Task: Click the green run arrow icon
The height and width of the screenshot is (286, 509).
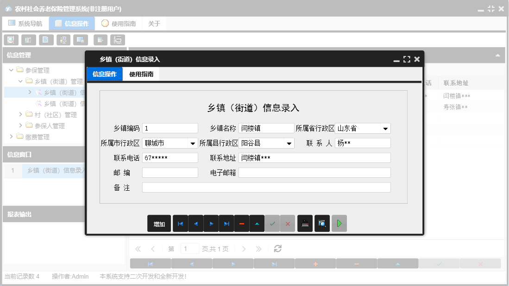Action: pyautogui.click(x=338, y=223)
